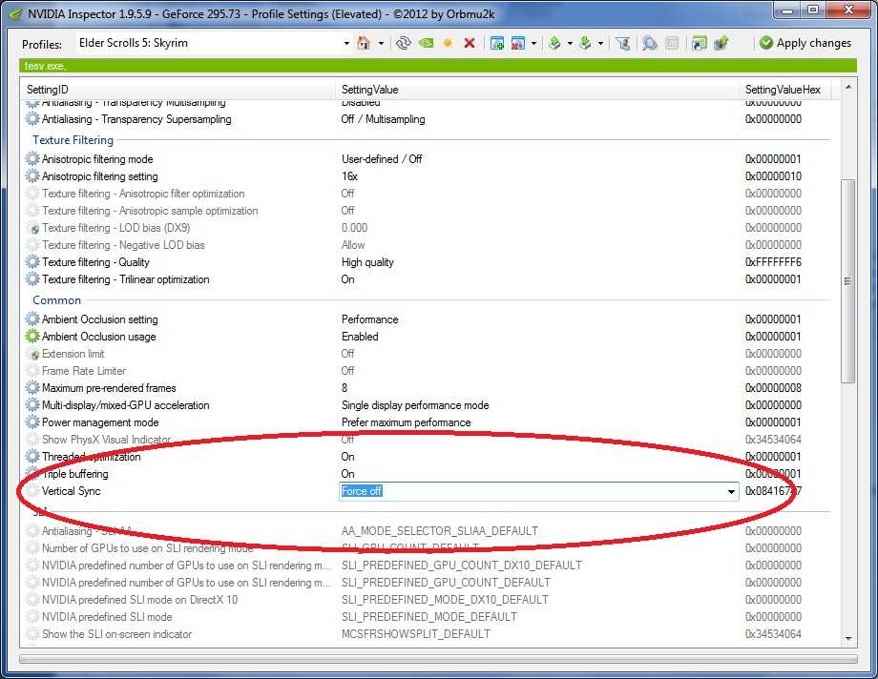Click the refresh arrows icon in the toolbar
878x679 pixels.
coord(403,43)
